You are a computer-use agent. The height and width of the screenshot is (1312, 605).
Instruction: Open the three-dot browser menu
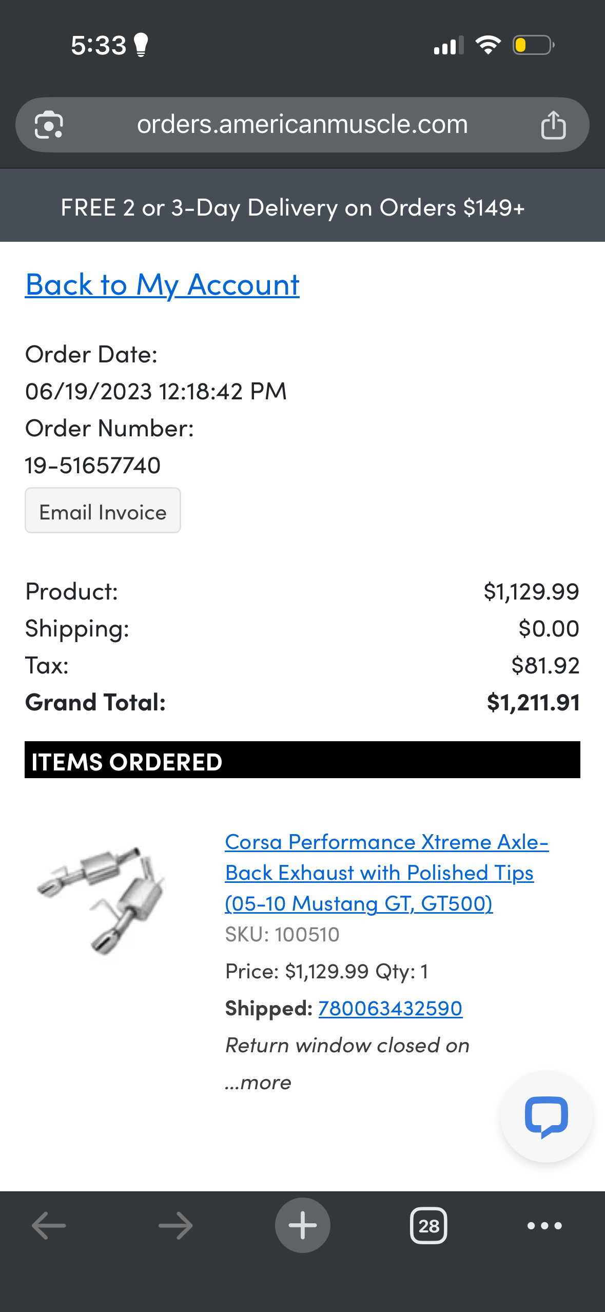[544, 1226]
